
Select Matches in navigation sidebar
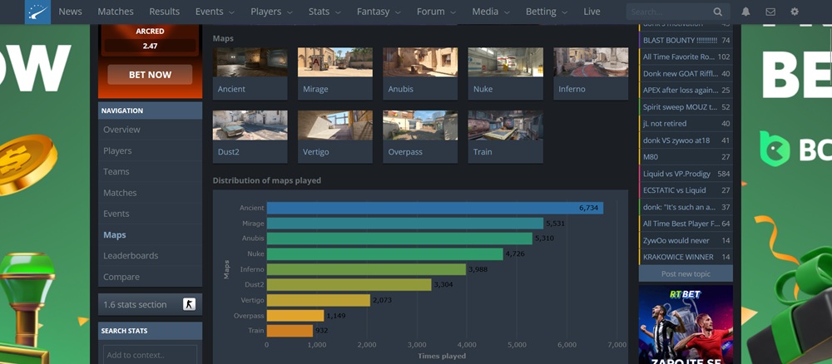(x=150, y=193)
